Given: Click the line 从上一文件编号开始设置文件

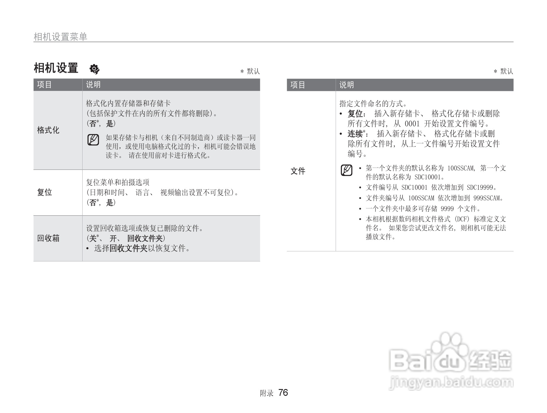Looking at the screenshot, I should [451, 144].
